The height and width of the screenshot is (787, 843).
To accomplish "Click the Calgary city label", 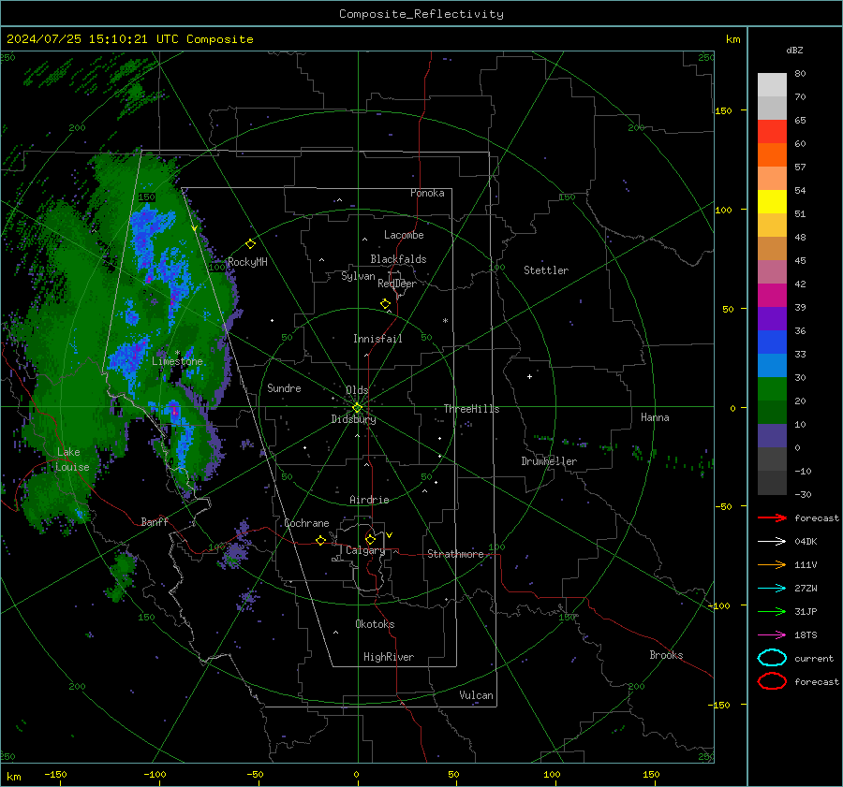I will pyautogui.click(x=365, y=550).
